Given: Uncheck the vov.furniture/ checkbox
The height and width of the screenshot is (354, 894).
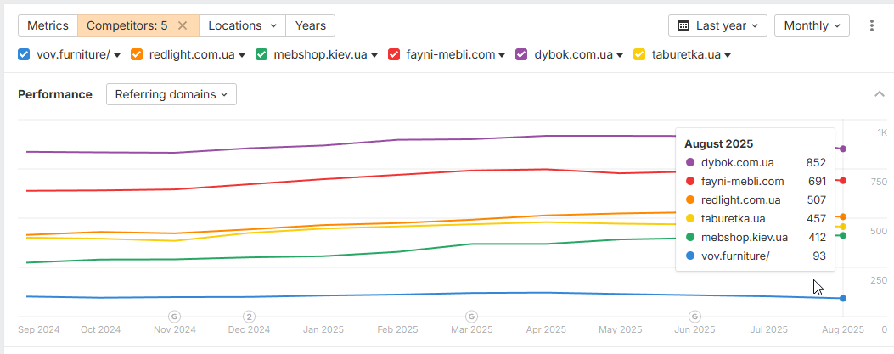Looking at the screenshot, I should 24,54.
